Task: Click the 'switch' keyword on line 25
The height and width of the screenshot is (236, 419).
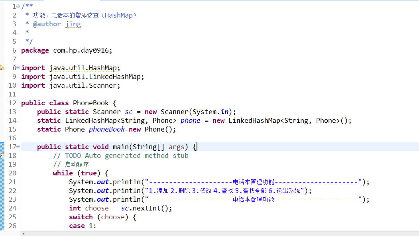Action: tap(81, 217)
